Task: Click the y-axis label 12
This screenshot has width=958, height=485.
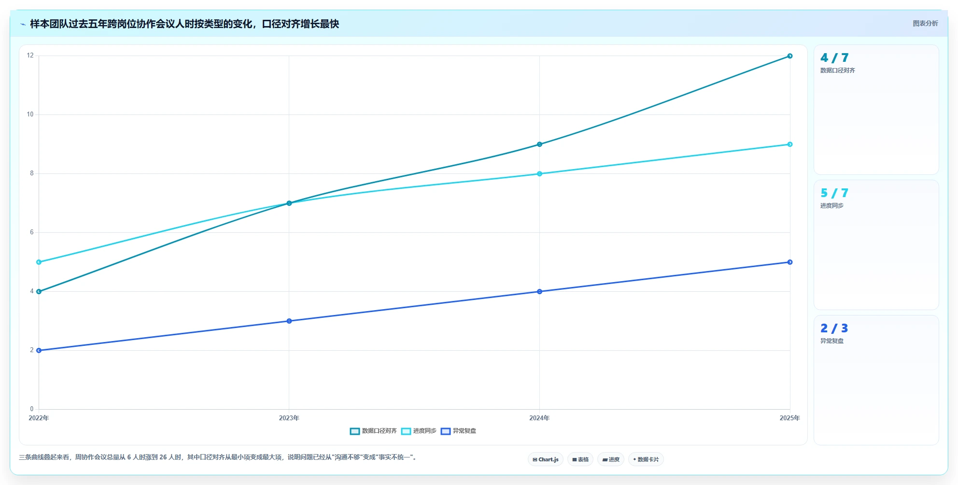Action: pos(30,56)
